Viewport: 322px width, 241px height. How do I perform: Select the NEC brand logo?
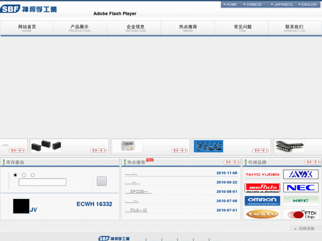coord(300,188)
